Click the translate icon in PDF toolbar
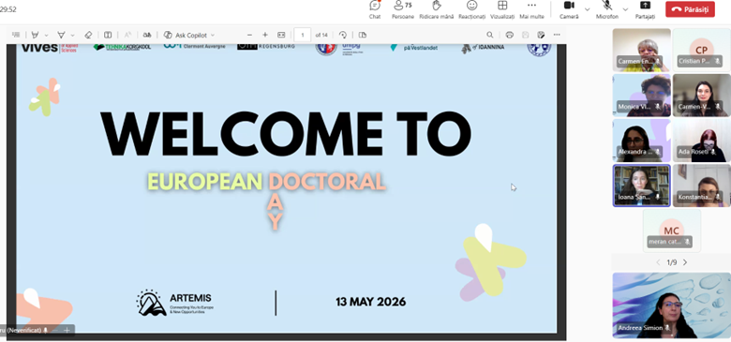731x342 pixels. point(147,35)
